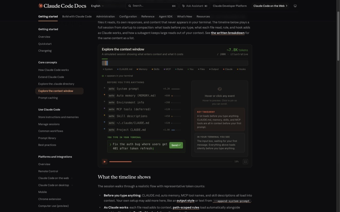Select the System prompt event row
340x212 pixels.
[144, 89]
